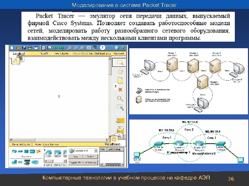Open the drawing palette icon
Image resolution: width=249 pixels, height=186 pixels.
(x=89, y=48)
